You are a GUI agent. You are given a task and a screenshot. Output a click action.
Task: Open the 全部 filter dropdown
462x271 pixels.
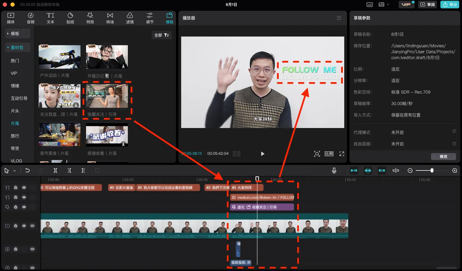162,35
